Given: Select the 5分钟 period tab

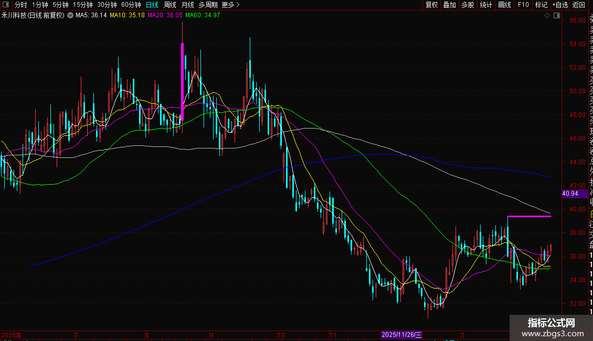Looking at the screenshot, I should [x=60, y=5].
